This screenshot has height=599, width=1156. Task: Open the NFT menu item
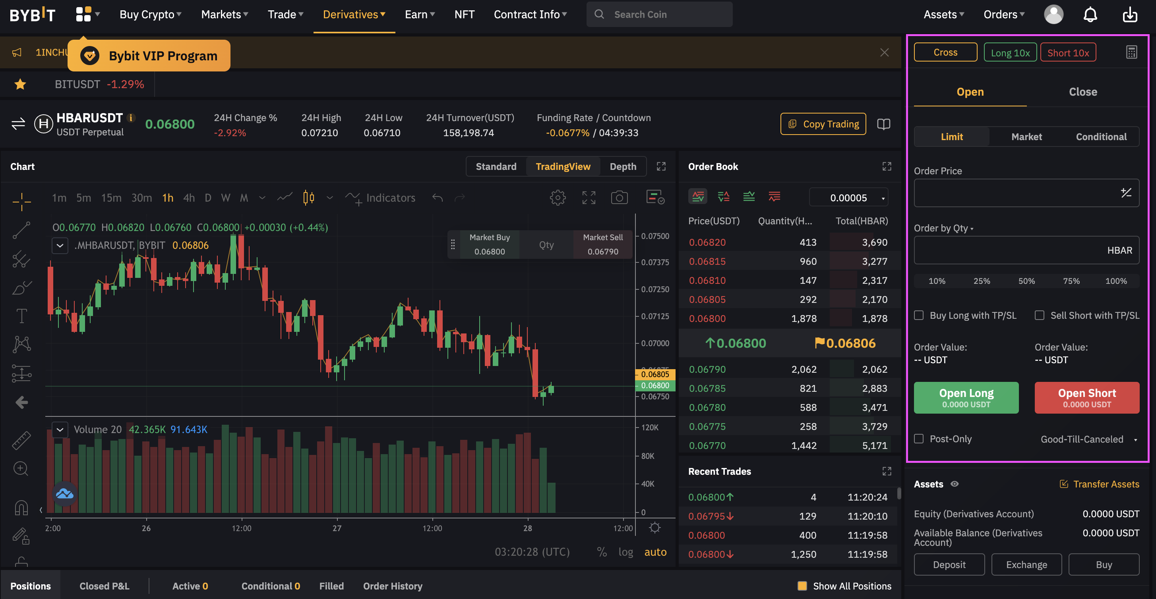tap(465, 14)
